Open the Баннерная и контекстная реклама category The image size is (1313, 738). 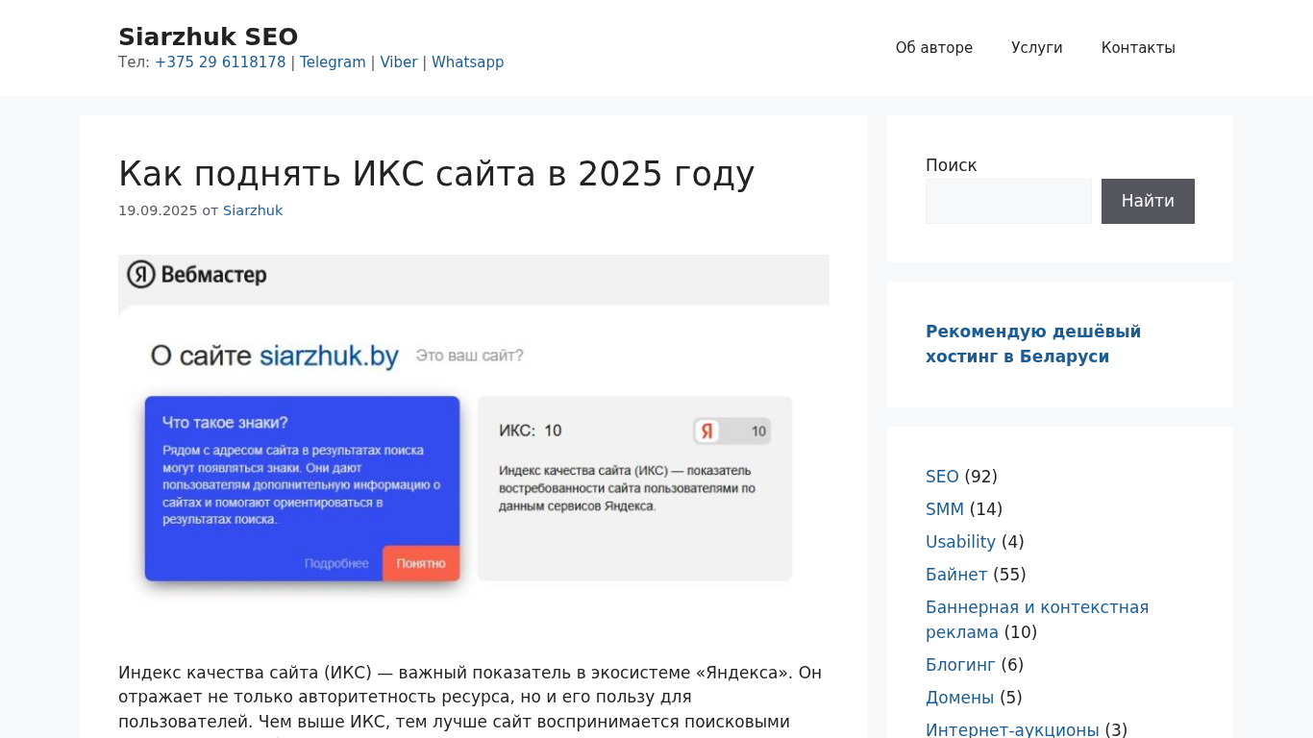click(x=1037, y=620)
